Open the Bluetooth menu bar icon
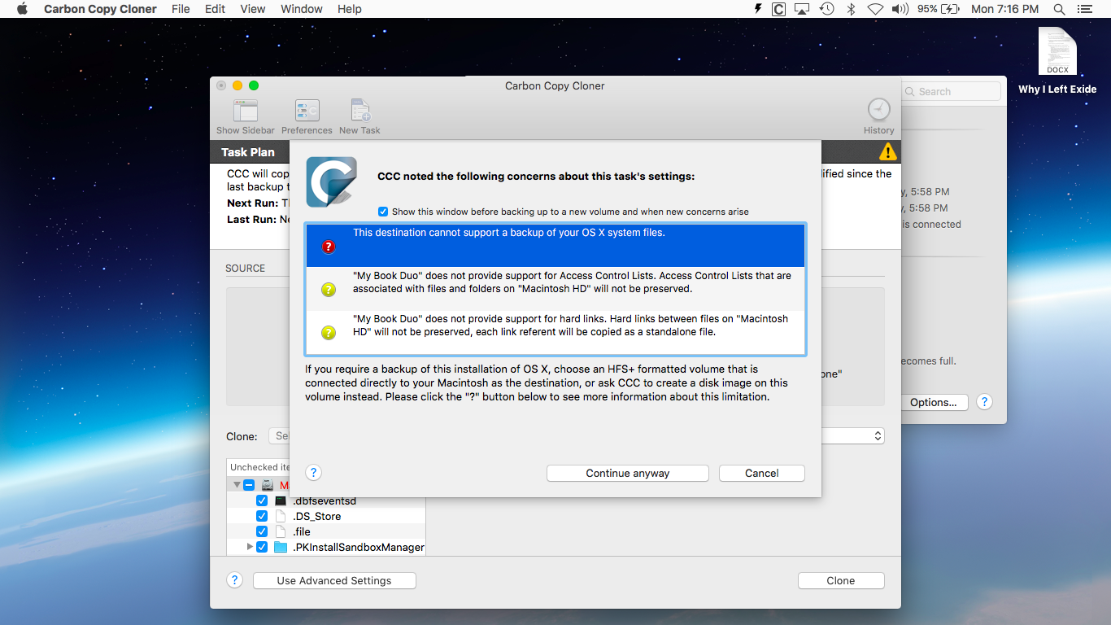Screen dimensions: 1111x625 click(x=851, y=9)
